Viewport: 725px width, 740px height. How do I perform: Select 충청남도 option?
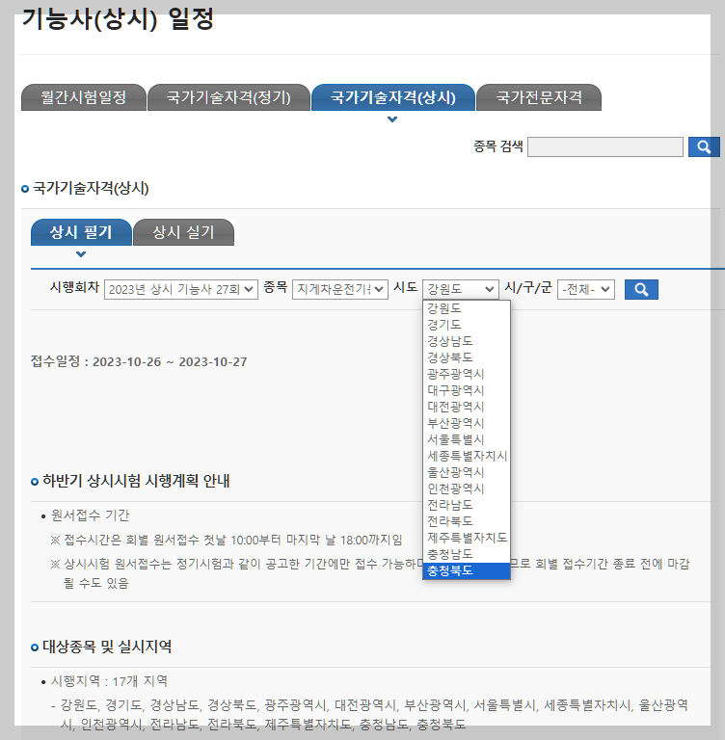(467, 554)
